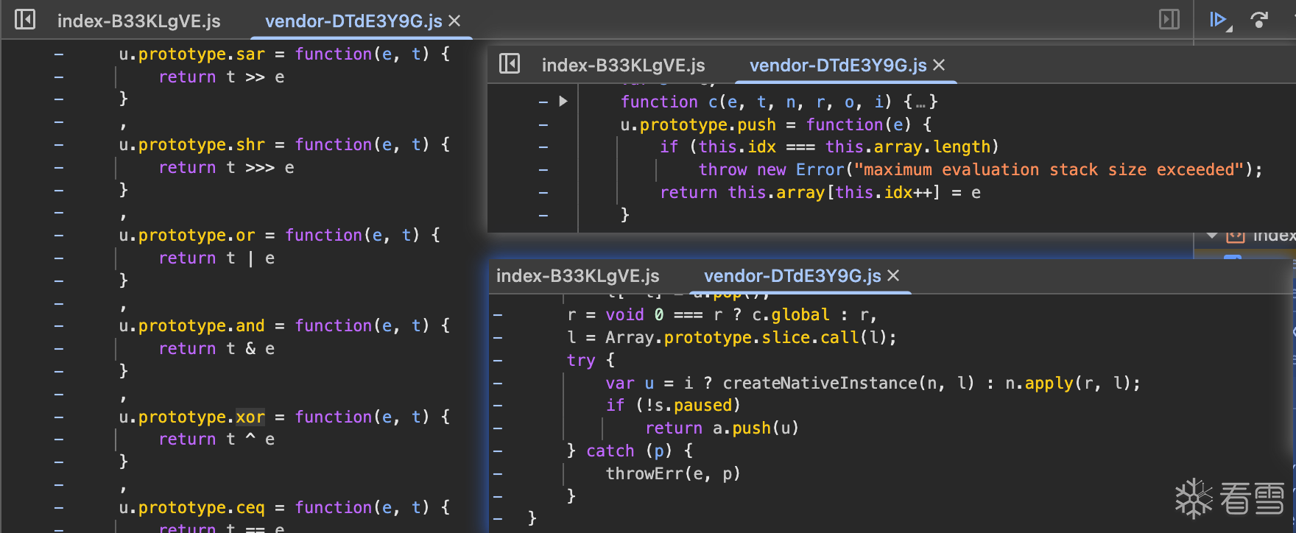
Task: Set breakpoint on gutter beside 'return t >>> e'
Action: click(x=59, y=168)
